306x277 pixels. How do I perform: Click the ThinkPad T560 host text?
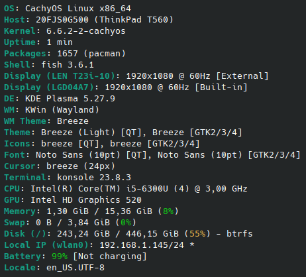pos(134,20)
